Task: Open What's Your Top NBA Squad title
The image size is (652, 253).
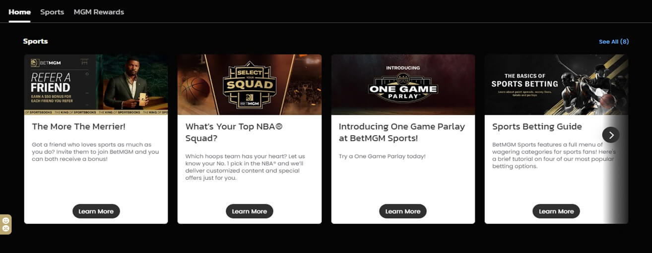Action: coord(234,132)
